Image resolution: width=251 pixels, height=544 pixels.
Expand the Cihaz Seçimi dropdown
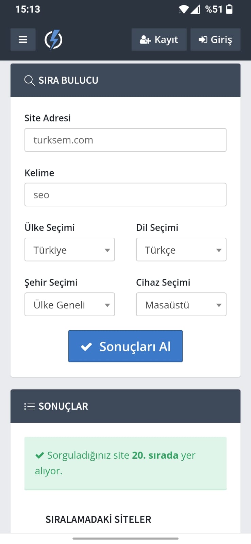(x=181, y=305)
